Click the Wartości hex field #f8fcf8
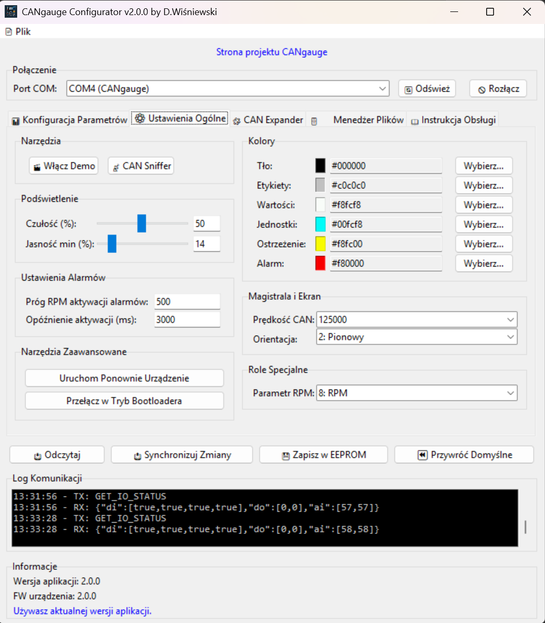The image size is (545, 623). 386,205
